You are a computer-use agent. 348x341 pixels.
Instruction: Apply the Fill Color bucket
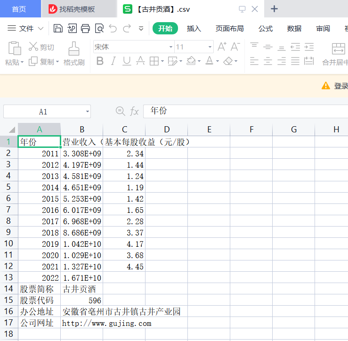click(191, 61)
